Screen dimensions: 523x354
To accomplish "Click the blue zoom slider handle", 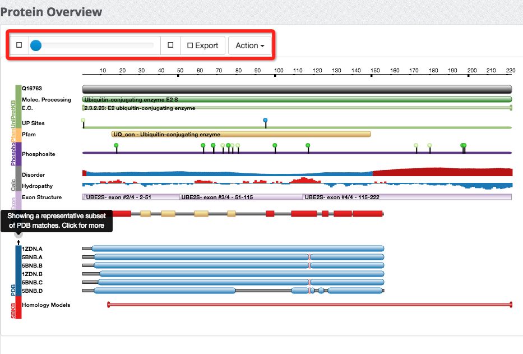I will point(36,45).
